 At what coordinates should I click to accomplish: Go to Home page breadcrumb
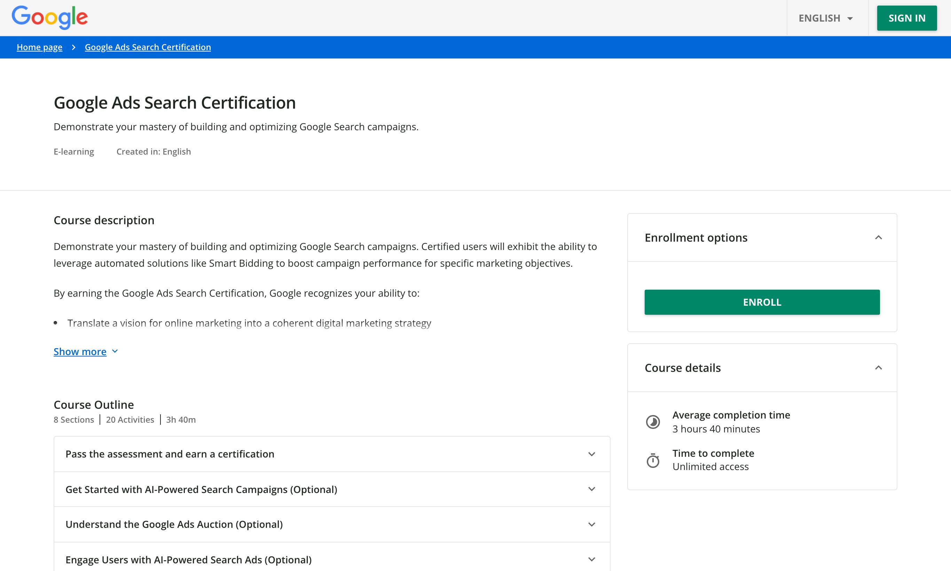[39, 47]
